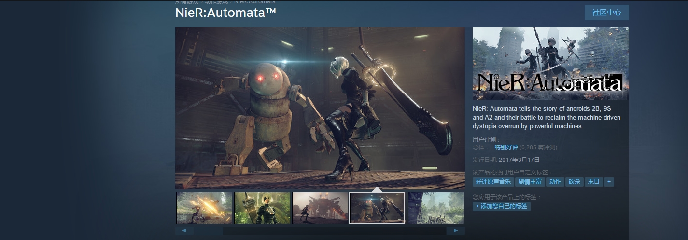The height and width of the screenshot is (240, 688).
Task: Open the 好评原声音乐 tag
Action: click(493, 182)
